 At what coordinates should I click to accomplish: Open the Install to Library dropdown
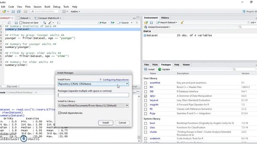pos(93,106)
